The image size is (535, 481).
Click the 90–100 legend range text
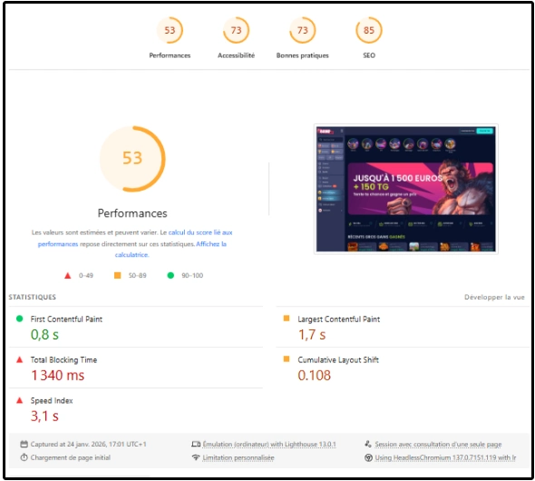click(192, 276)
